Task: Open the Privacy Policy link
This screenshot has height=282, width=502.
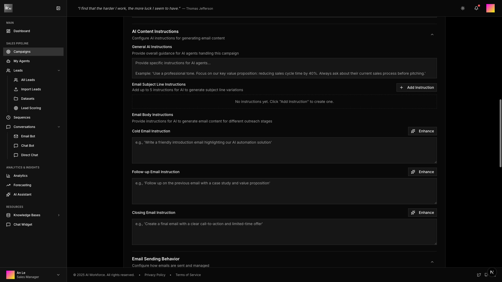Action: (x=155, y=275)
